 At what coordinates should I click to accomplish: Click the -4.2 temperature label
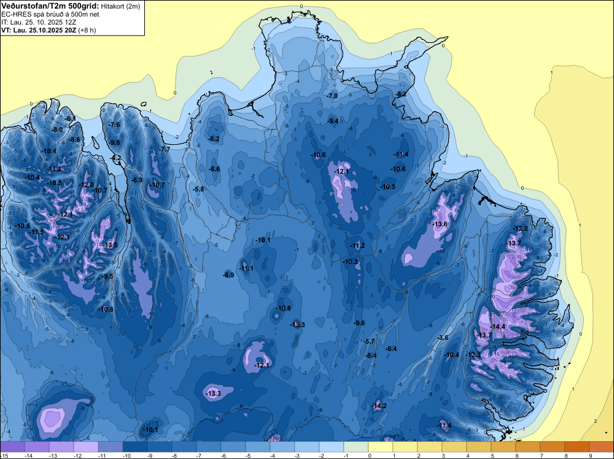[x=116, y=158]
